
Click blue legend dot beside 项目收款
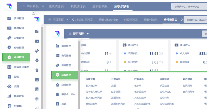(x=125, y=53)
